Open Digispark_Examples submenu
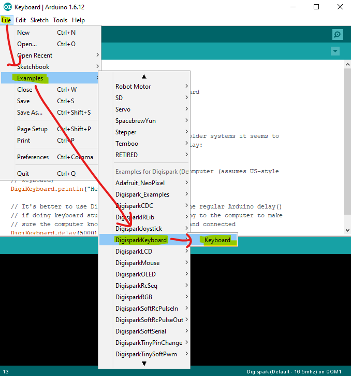The image size is (351, 376). (x=144, y=194)
